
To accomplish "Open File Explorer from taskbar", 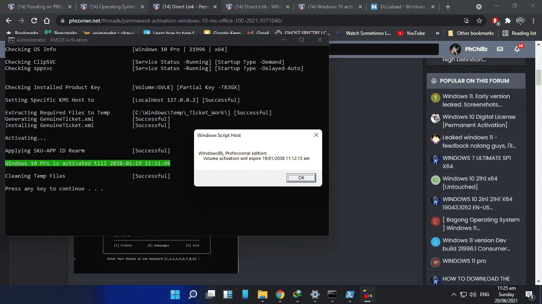I will (x=263, y=294).
